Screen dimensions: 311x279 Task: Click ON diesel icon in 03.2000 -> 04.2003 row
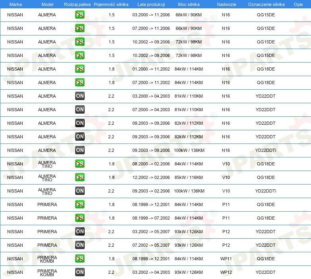[x=80, y=96]
